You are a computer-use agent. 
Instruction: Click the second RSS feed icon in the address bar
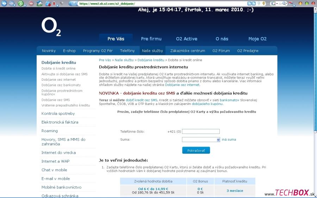point(254,4)
